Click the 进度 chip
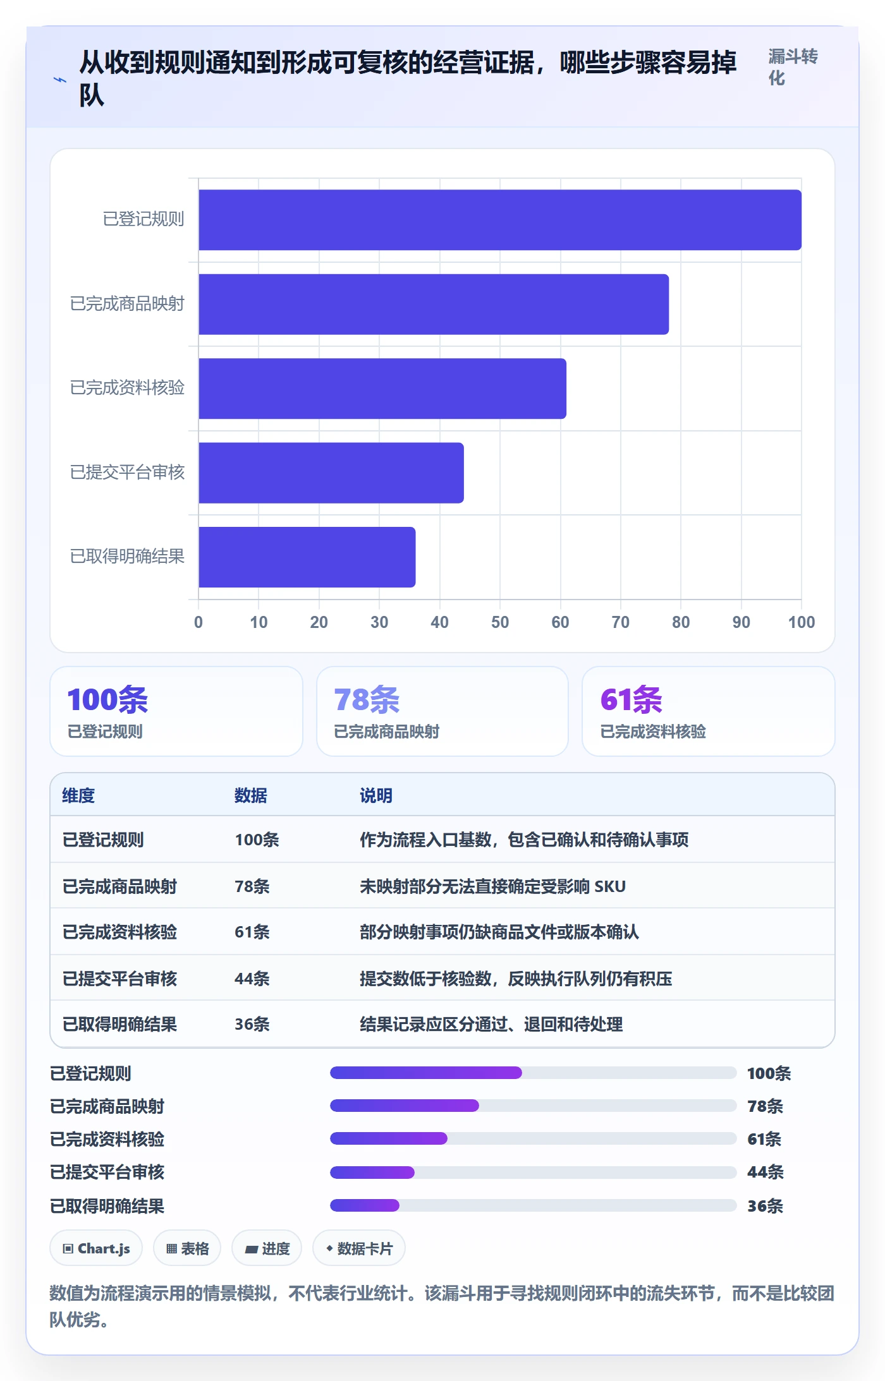The width and height of the screenshot is (885, 1381). (267, 1248)
